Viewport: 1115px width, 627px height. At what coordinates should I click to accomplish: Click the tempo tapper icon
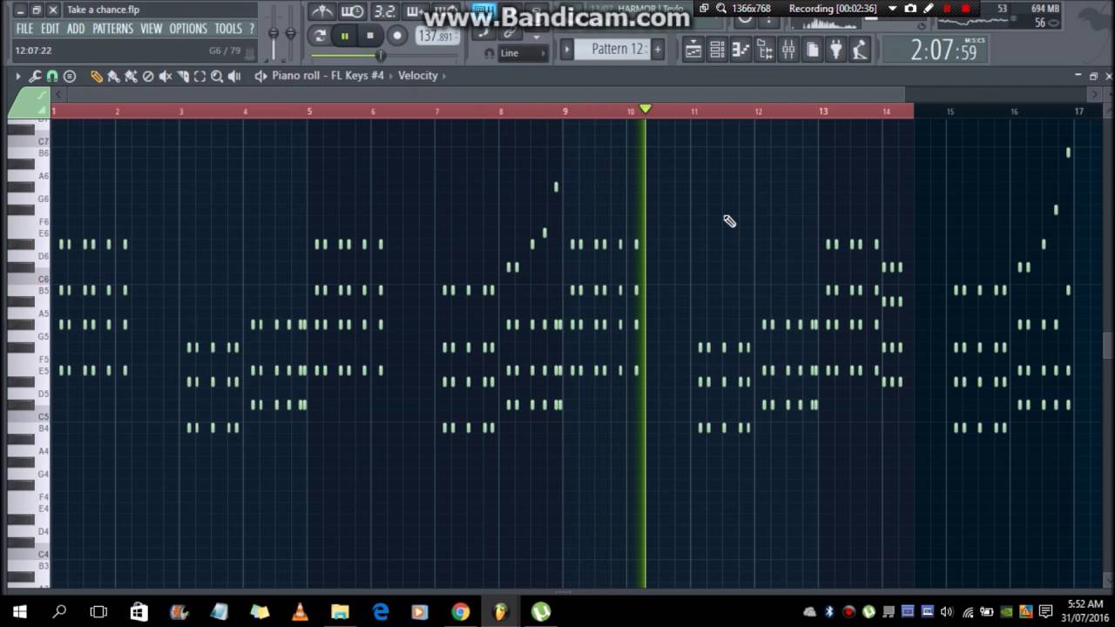[860, 51]
